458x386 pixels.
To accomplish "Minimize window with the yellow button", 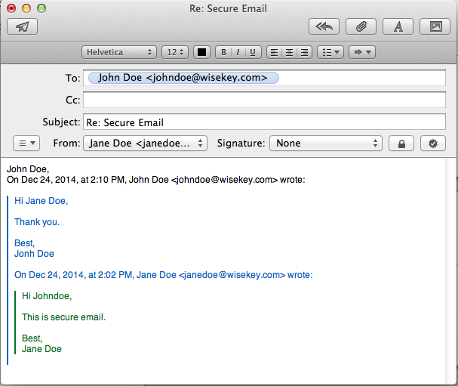I will coord(26,8).
